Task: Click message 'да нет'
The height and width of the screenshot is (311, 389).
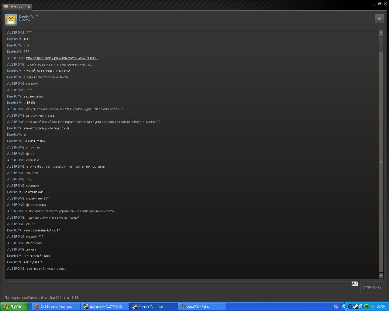Action: point(31,249)
